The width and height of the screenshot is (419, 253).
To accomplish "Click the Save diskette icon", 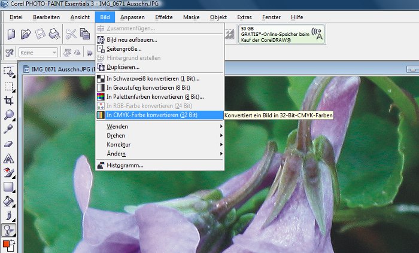I will (x=40, y=34).
